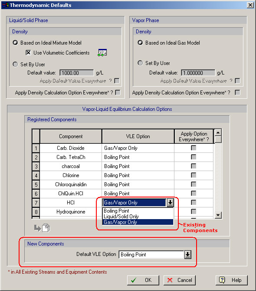Screen dimensions: 256x291
Task: Click the scroll down arrow of the components table
Action: coord(218,215)
